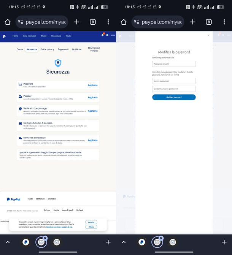The image size is (232, 255).
Task: Open a new tab with plus icon, left phone toolbar
Action: click(x=77, y=22)
